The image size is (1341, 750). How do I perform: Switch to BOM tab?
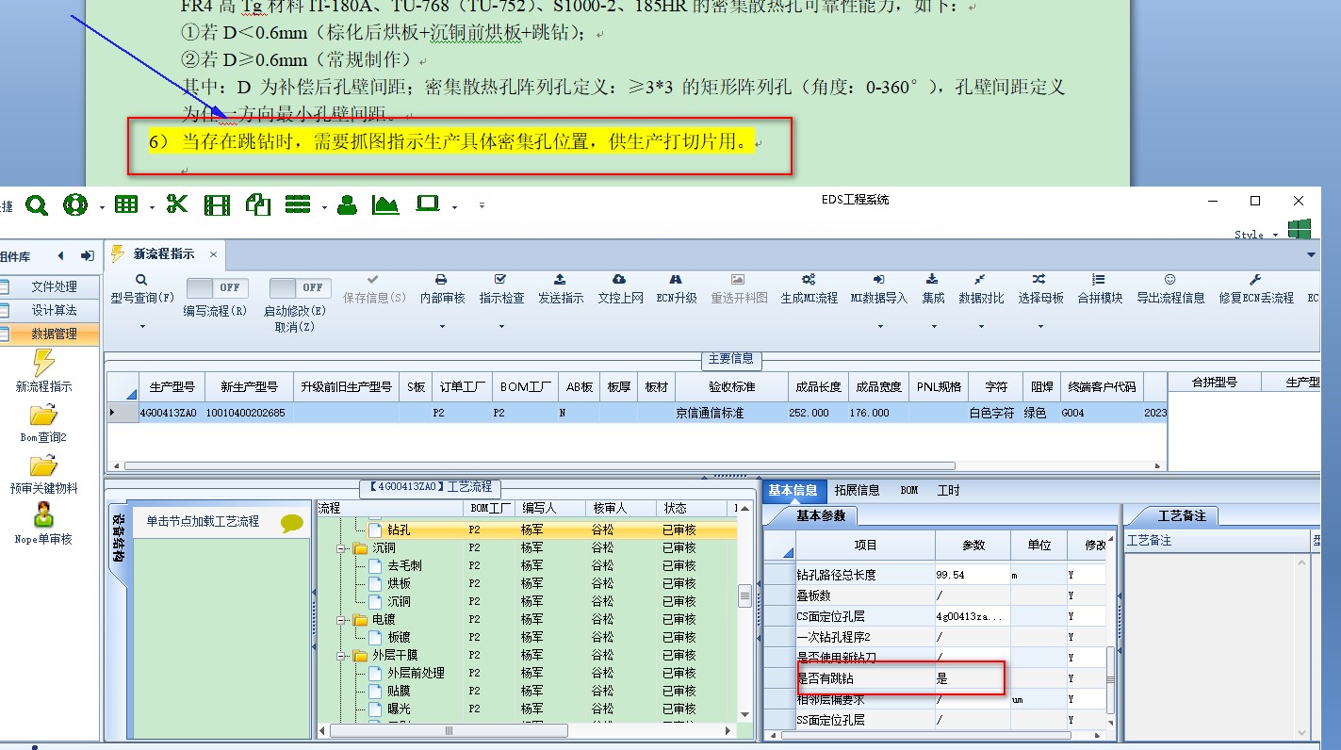[x=908, y=490]
